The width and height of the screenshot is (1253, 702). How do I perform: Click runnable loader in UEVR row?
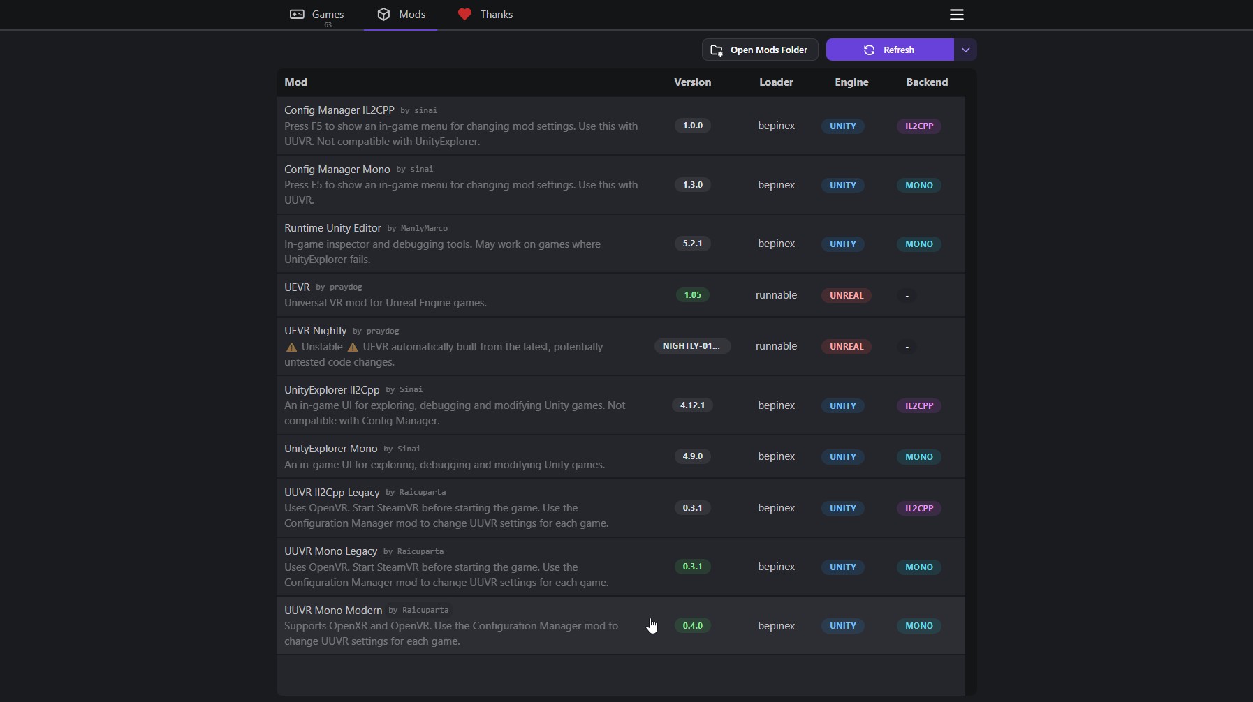[776, 295]
